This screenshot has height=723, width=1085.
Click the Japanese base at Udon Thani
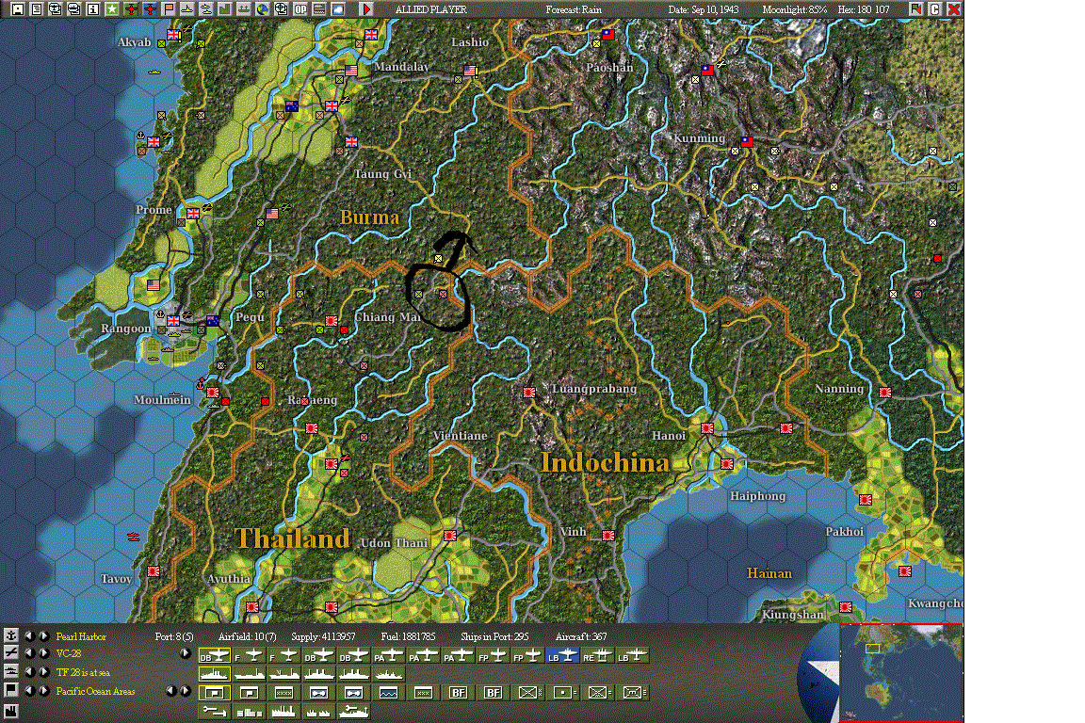[450, 536]
